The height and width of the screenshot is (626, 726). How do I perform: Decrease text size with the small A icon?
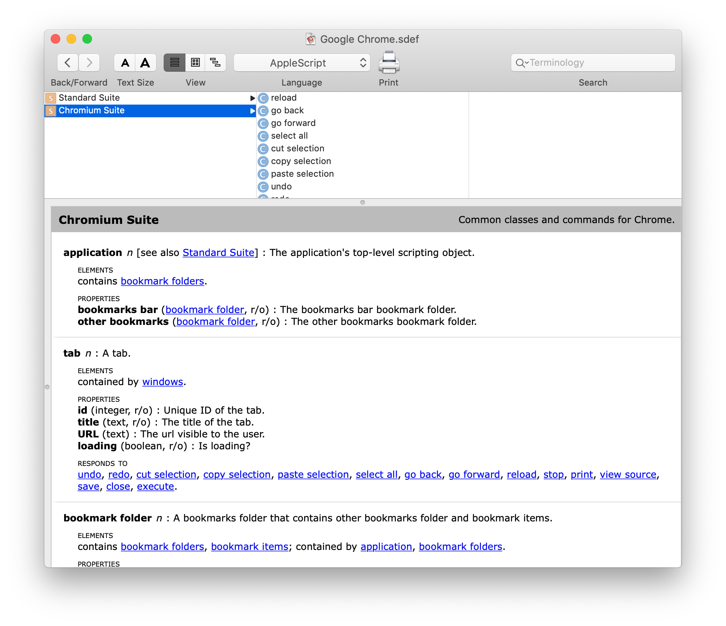pos(125,62)
